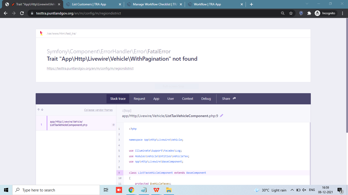Open the tab search dropdown arrow

tap(307, 4)
